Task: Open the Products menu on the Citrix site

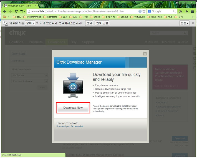Action: [36, 42]
